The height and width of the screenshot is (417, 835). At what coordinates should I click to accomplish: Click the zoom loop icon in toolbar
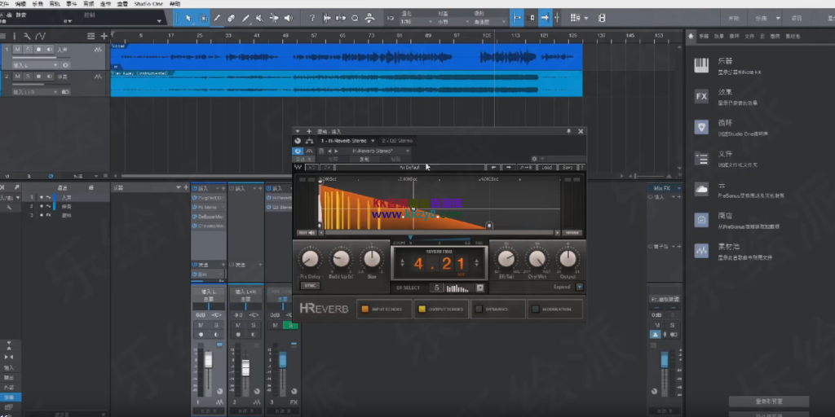coord(355,18)
